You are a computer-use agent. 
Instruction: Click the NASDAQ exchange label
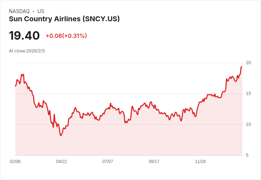click(19, 11)
